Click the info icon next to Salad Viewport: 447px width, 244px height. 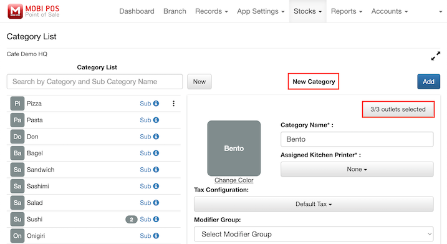(156, 203)
